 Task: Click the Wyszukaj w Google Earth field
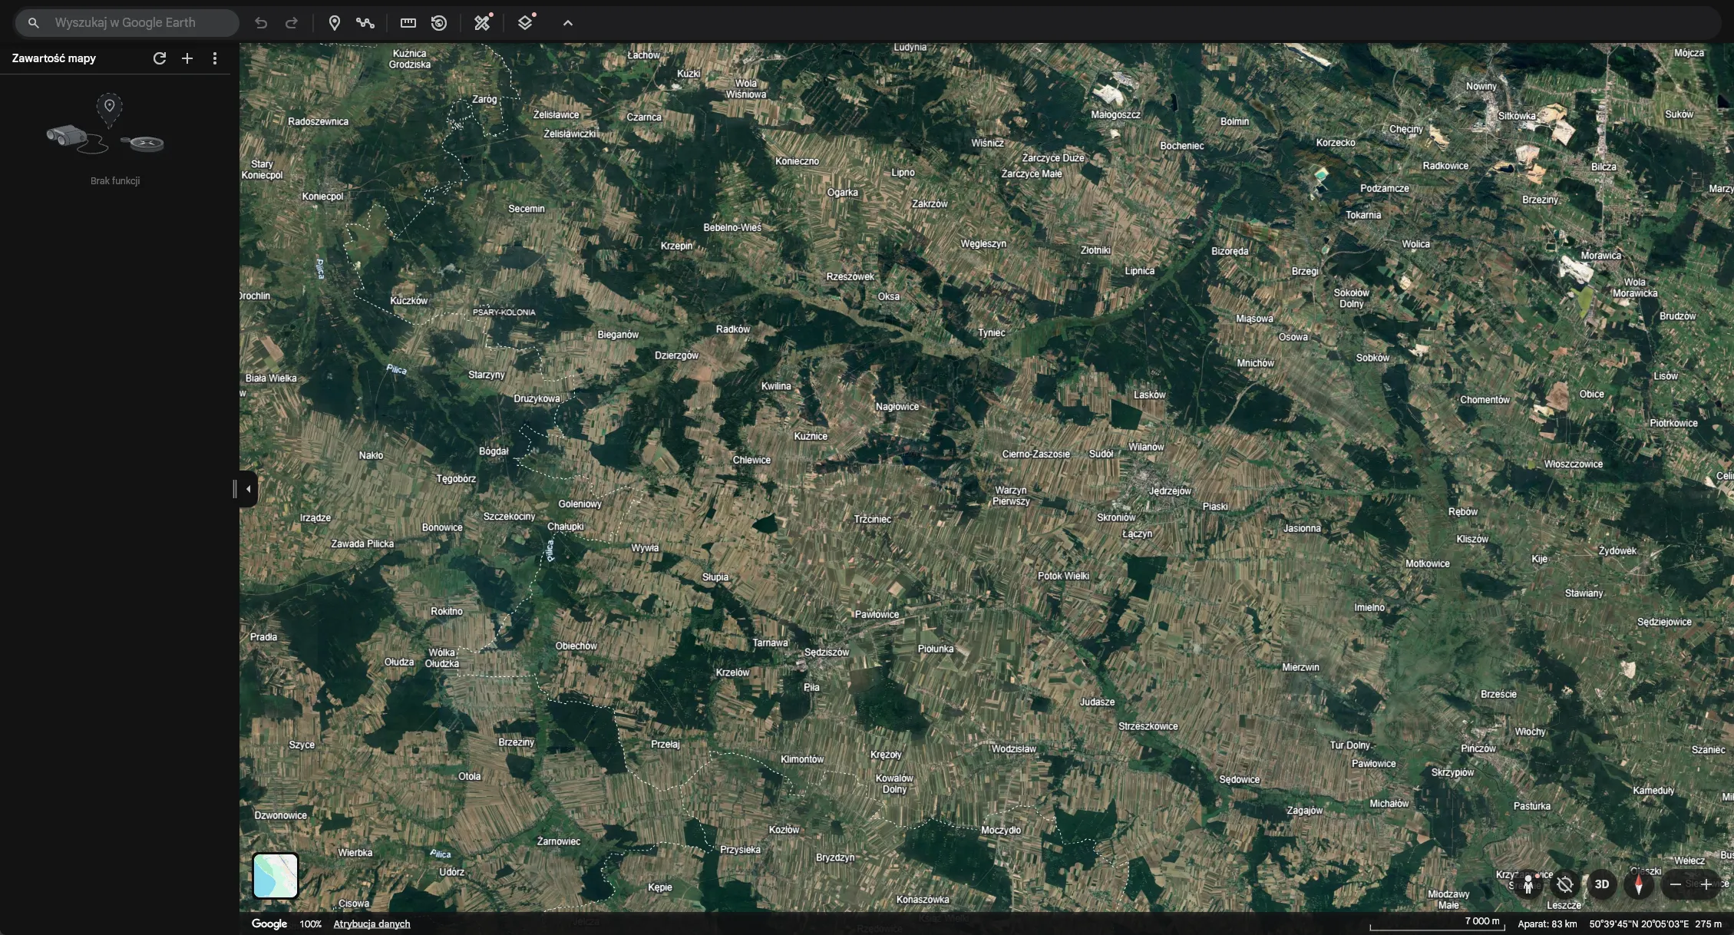[138, 23]
